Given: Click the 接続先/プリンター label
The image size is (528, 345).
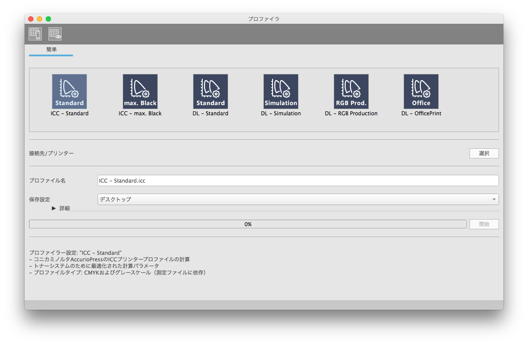Looking at the screenshot, I should pyautogui.click(x=51, y=153).
